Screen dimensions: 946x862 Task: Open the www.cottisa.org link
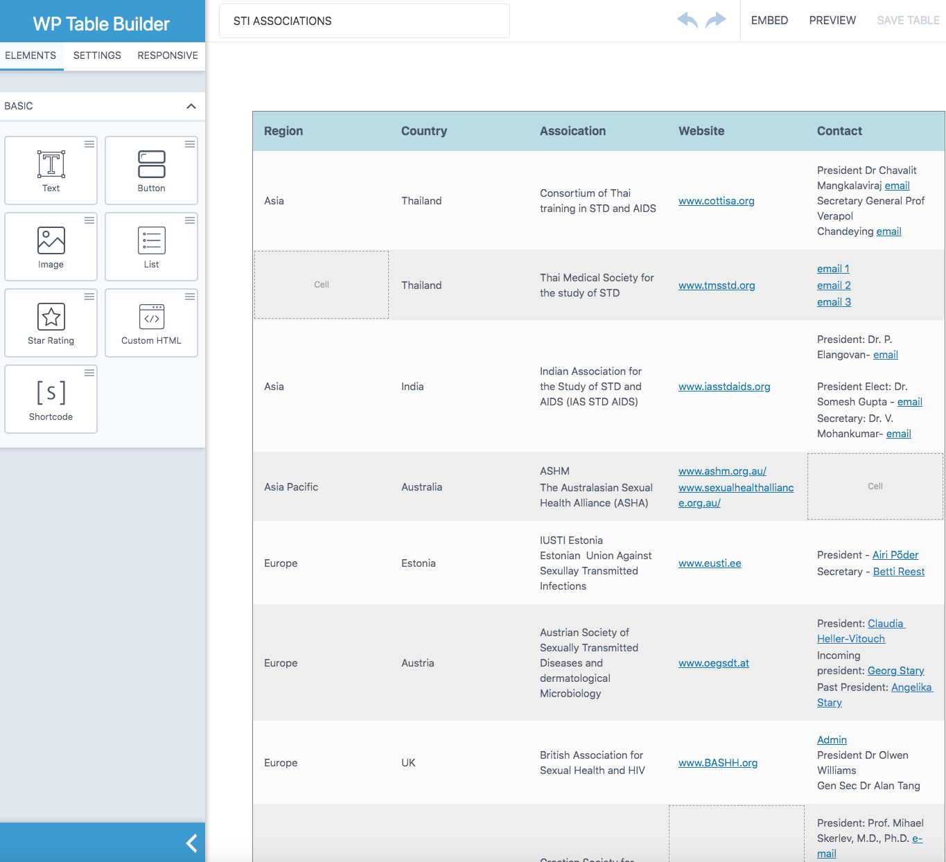point(716,201)
